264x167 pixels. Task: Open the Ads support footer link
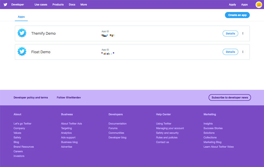coord(68,138)
